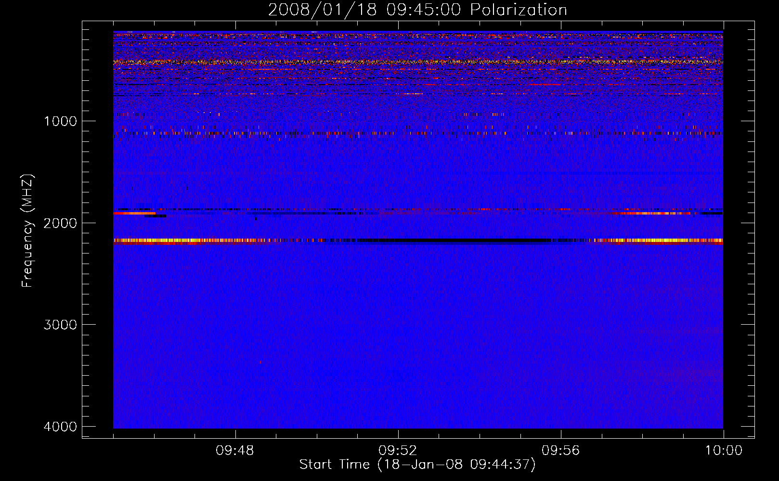Select the 4000 frequency axis label
The width and height of the screenshot is (779, 481).
point(60,427)
